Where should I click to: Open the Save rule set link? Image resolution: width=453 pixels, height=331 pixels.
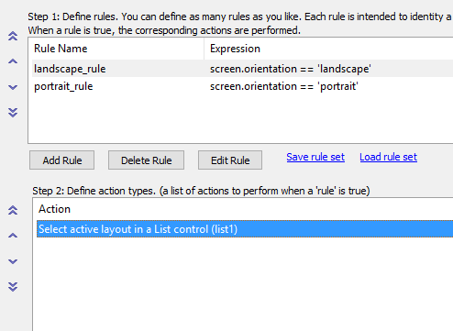coord(315,157)
